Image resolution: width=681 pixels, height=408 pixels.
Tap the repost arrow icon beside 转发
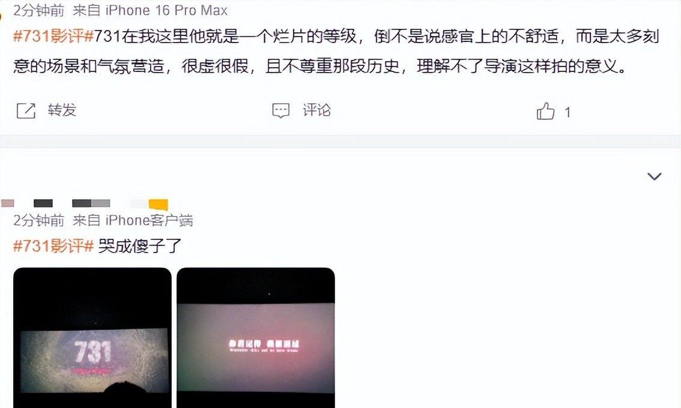pos(26,110)
